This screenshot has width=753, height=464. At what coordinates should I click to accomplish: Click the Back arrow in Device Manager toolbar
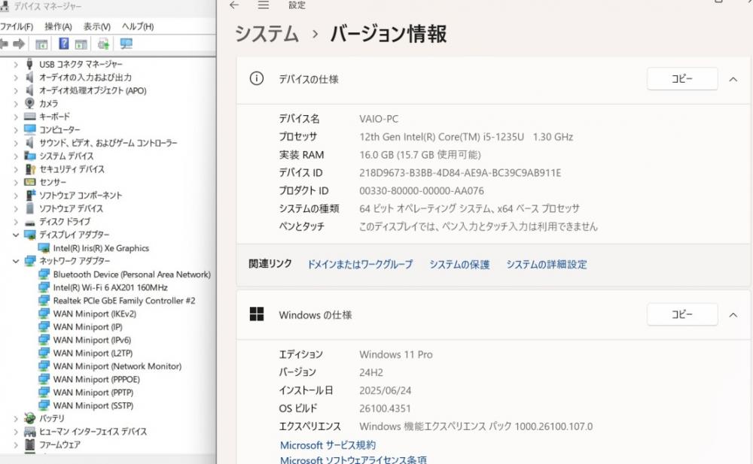tap(4, 44)
